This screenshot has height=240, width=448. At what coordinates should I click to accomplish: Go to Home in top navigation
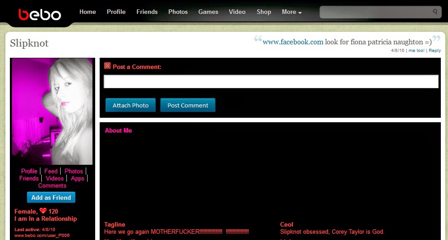pos(88,12)
